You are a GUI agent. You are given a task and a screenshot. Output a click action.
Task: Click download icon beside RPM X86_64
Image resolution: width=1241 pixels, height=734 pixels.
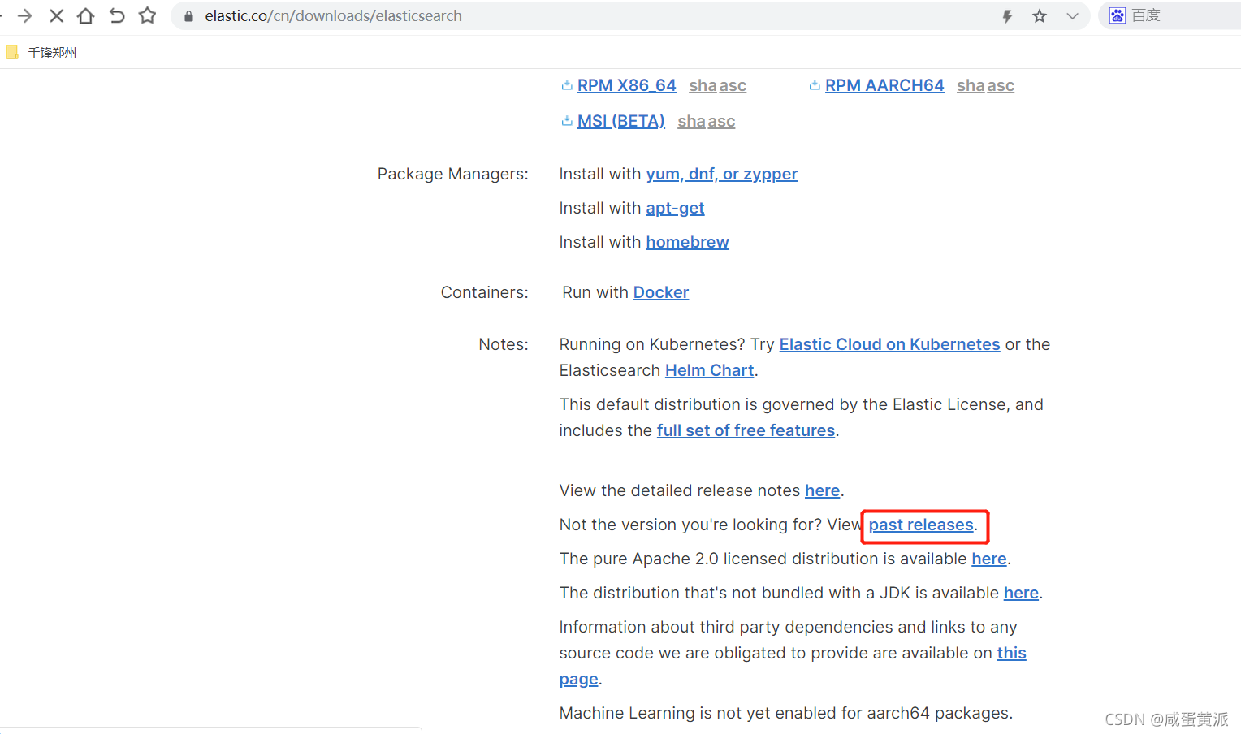[x=567, y=84]
